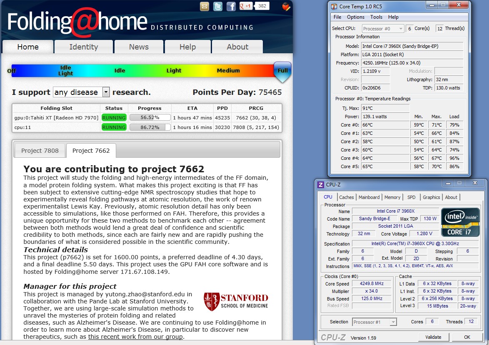Open the Home tab
The height and width of the screenshot is (345, 489).
28,47
